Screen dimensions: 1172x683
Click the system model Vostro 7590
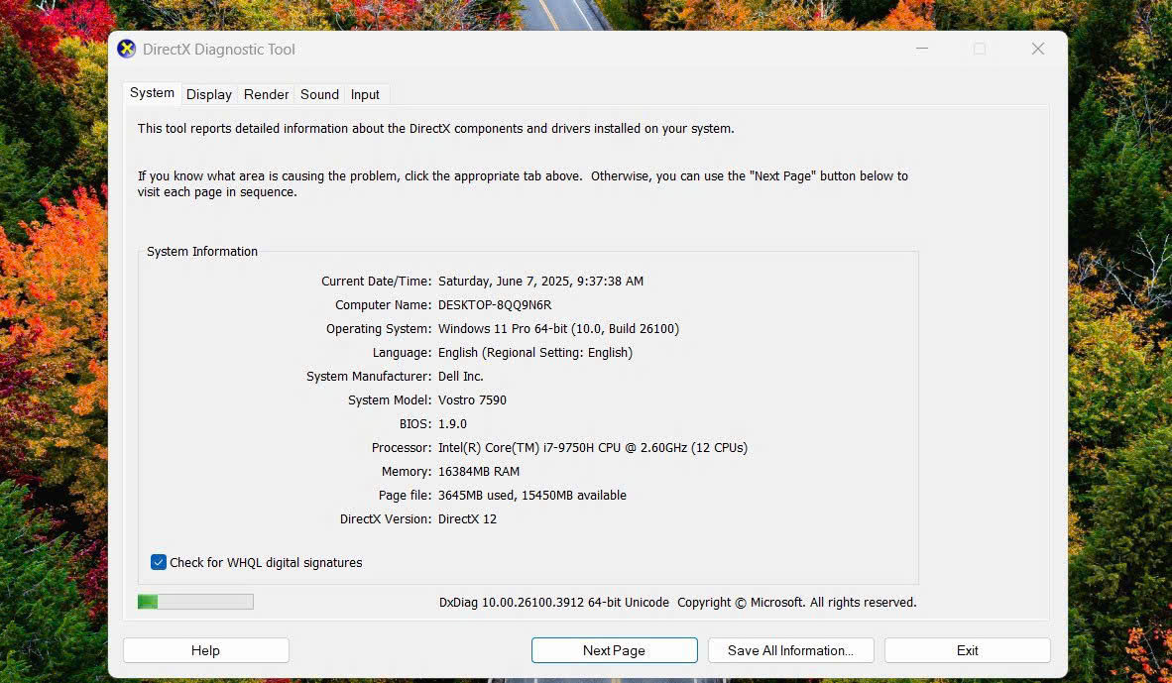(x=472, y=399)
